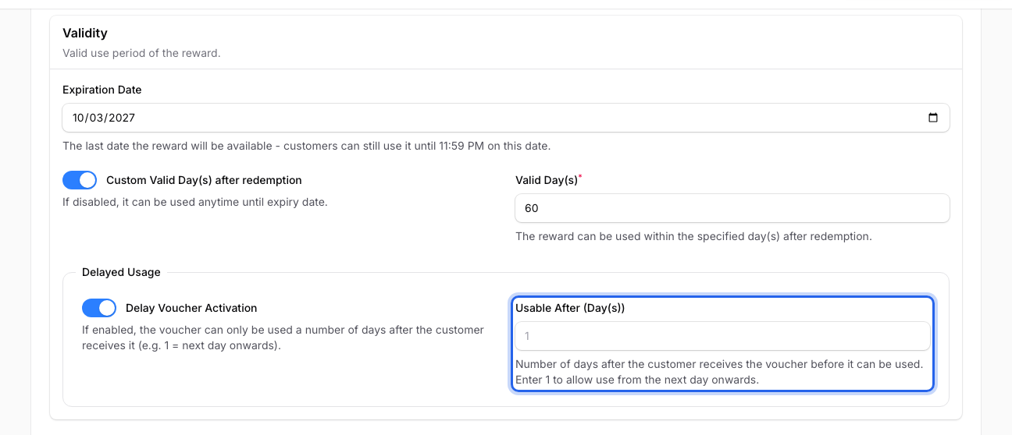Select the Validity section heading
This screenshot has height=435, width=1012.
[x=85, y=34]
